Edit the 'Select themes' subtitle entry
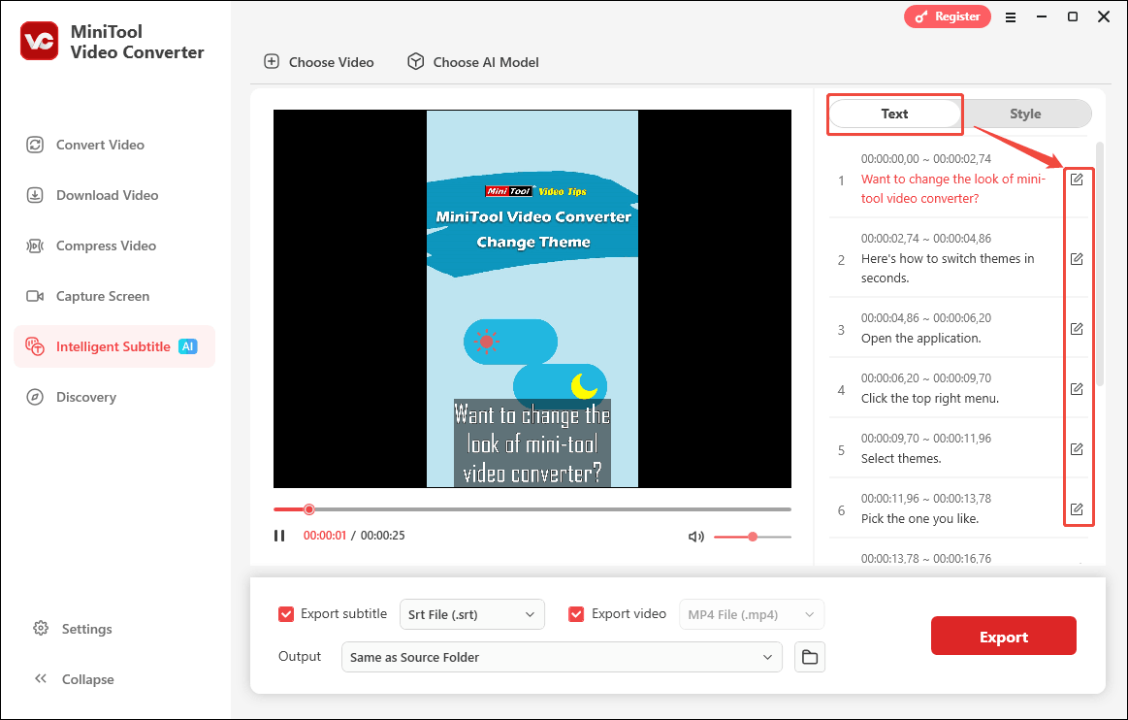The width and height of the screenshot is (1128, 720). tap(1077, 448)
